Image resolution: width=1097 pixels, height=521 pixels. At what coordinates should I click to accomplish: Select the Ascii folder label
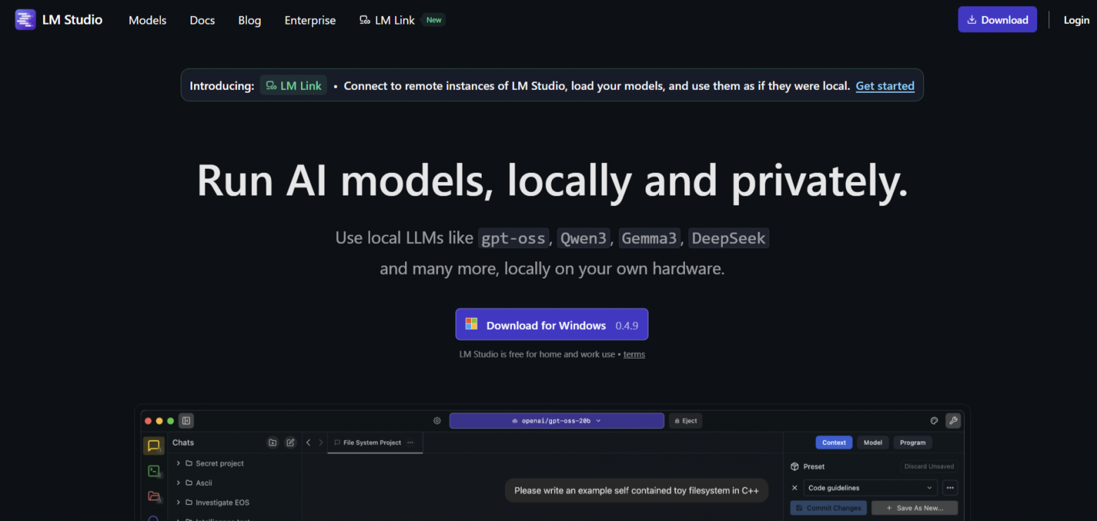click(x=204, y=483)
